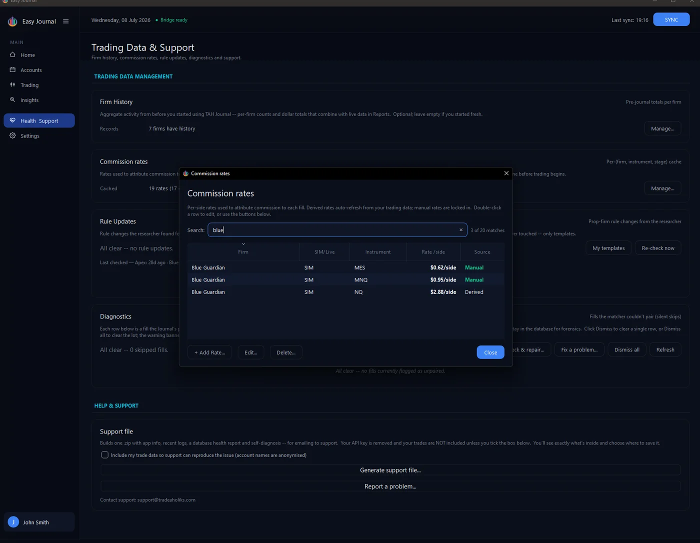
Task: Sort by Rate /side column header
Action: (433, 252)
